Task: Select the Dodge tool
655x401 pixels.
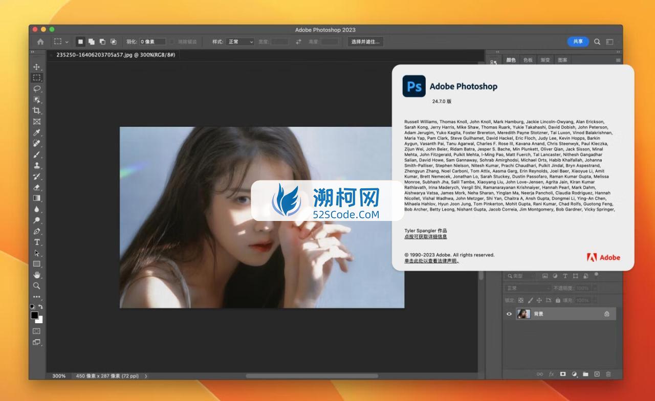Action: point(36,220)
